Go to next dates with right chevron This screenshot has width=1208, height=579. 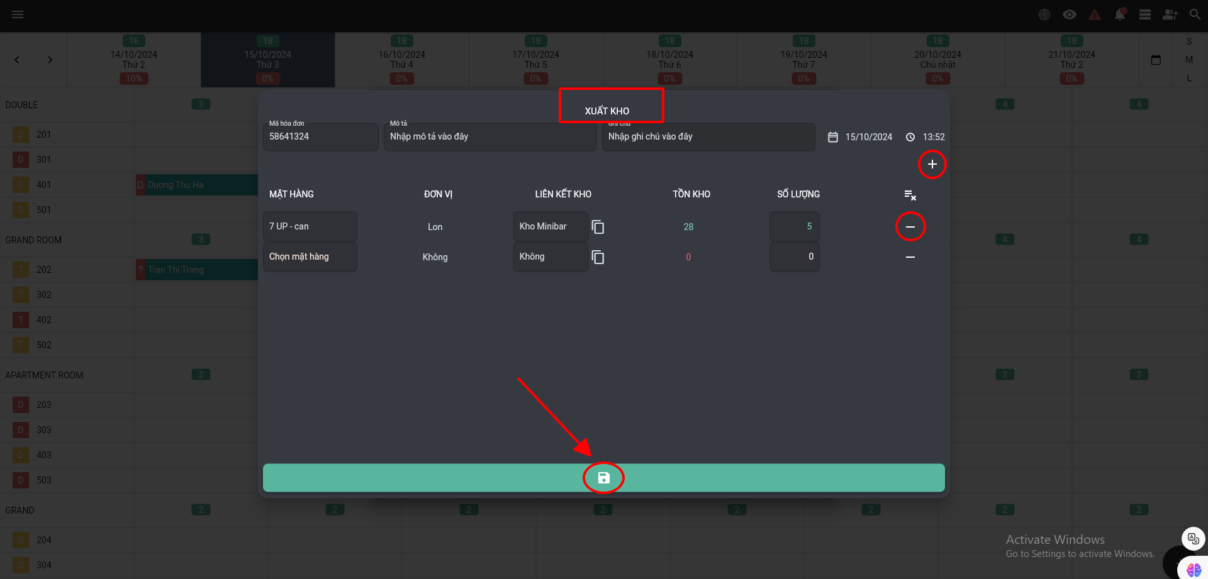[50, 60]
